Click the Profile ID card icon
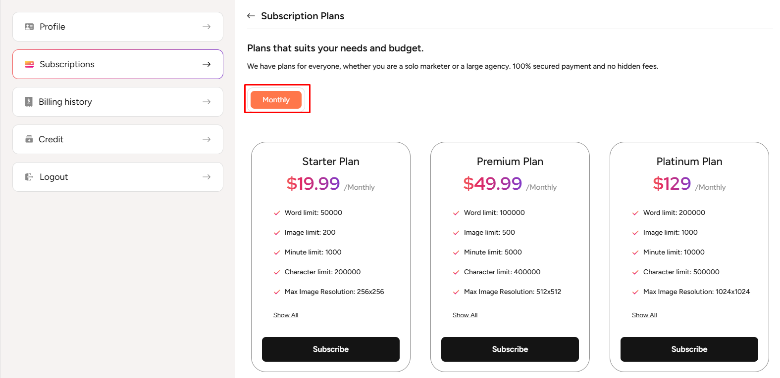 point(29,27)
